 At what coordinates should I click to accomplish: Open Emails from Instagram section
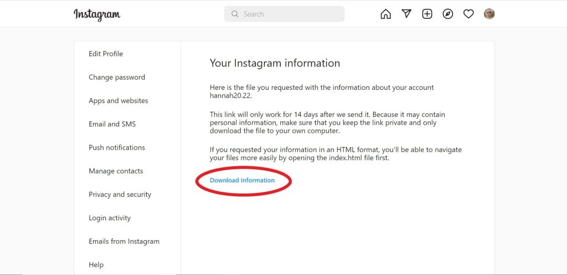pos(124,241)
